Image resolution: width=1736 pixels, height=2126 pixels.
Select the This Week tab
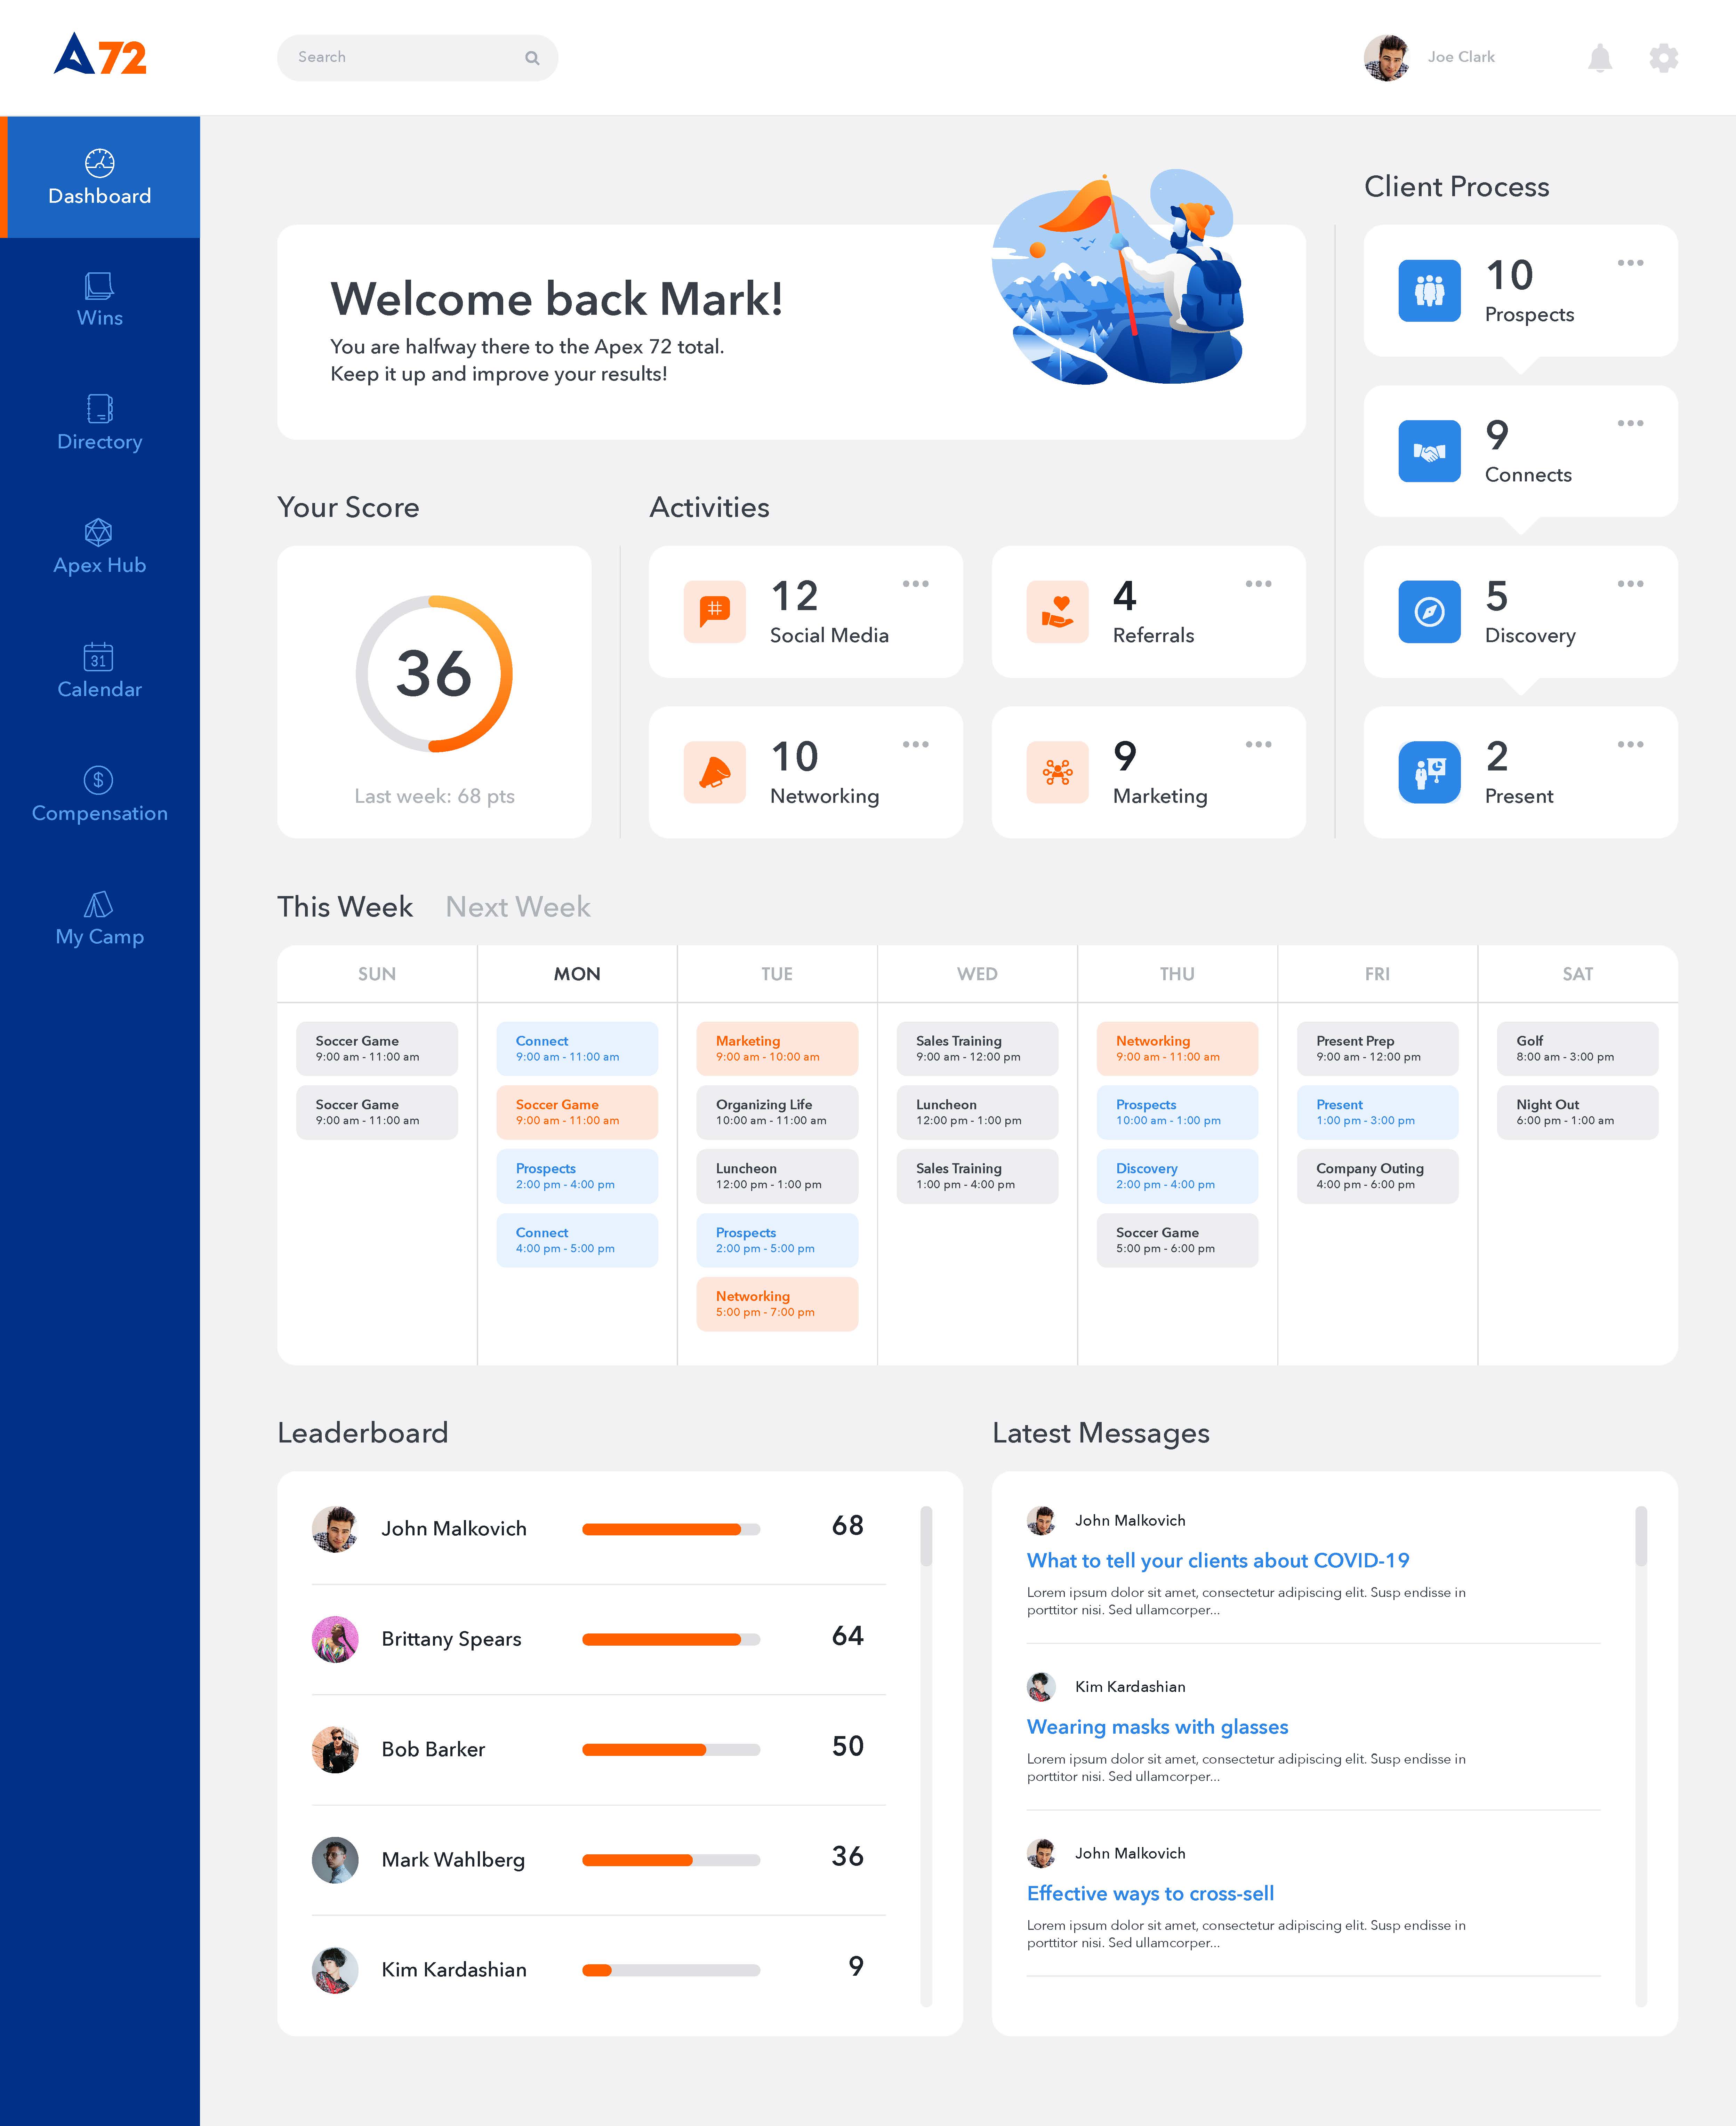point(345,907)
